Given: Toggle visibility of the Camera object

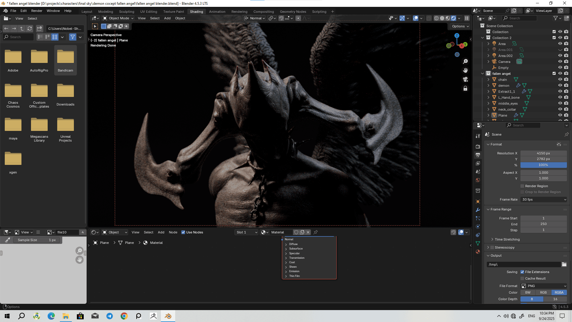Looking at the screenshot, I should click(x=560, y=62).
